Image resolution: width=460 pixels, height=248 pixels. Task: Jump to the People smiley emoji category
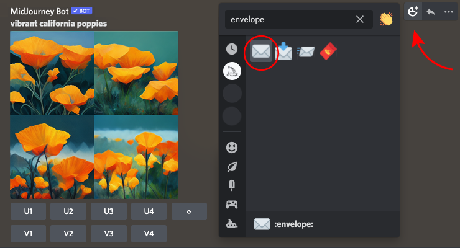[x=232, y=148]
